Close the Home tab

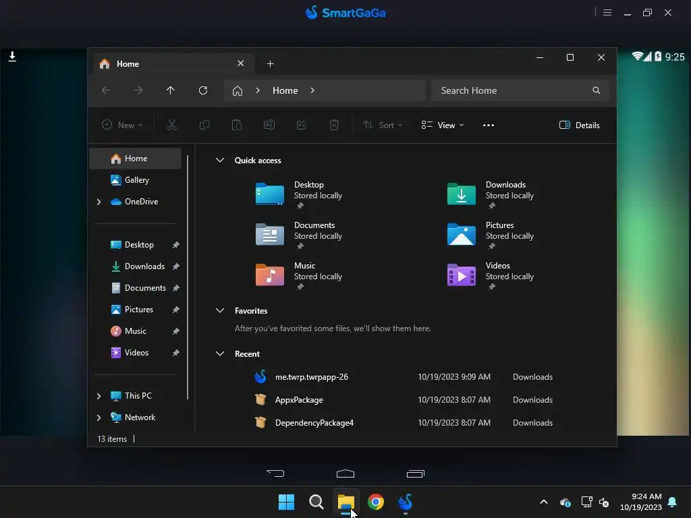[241, 63]
